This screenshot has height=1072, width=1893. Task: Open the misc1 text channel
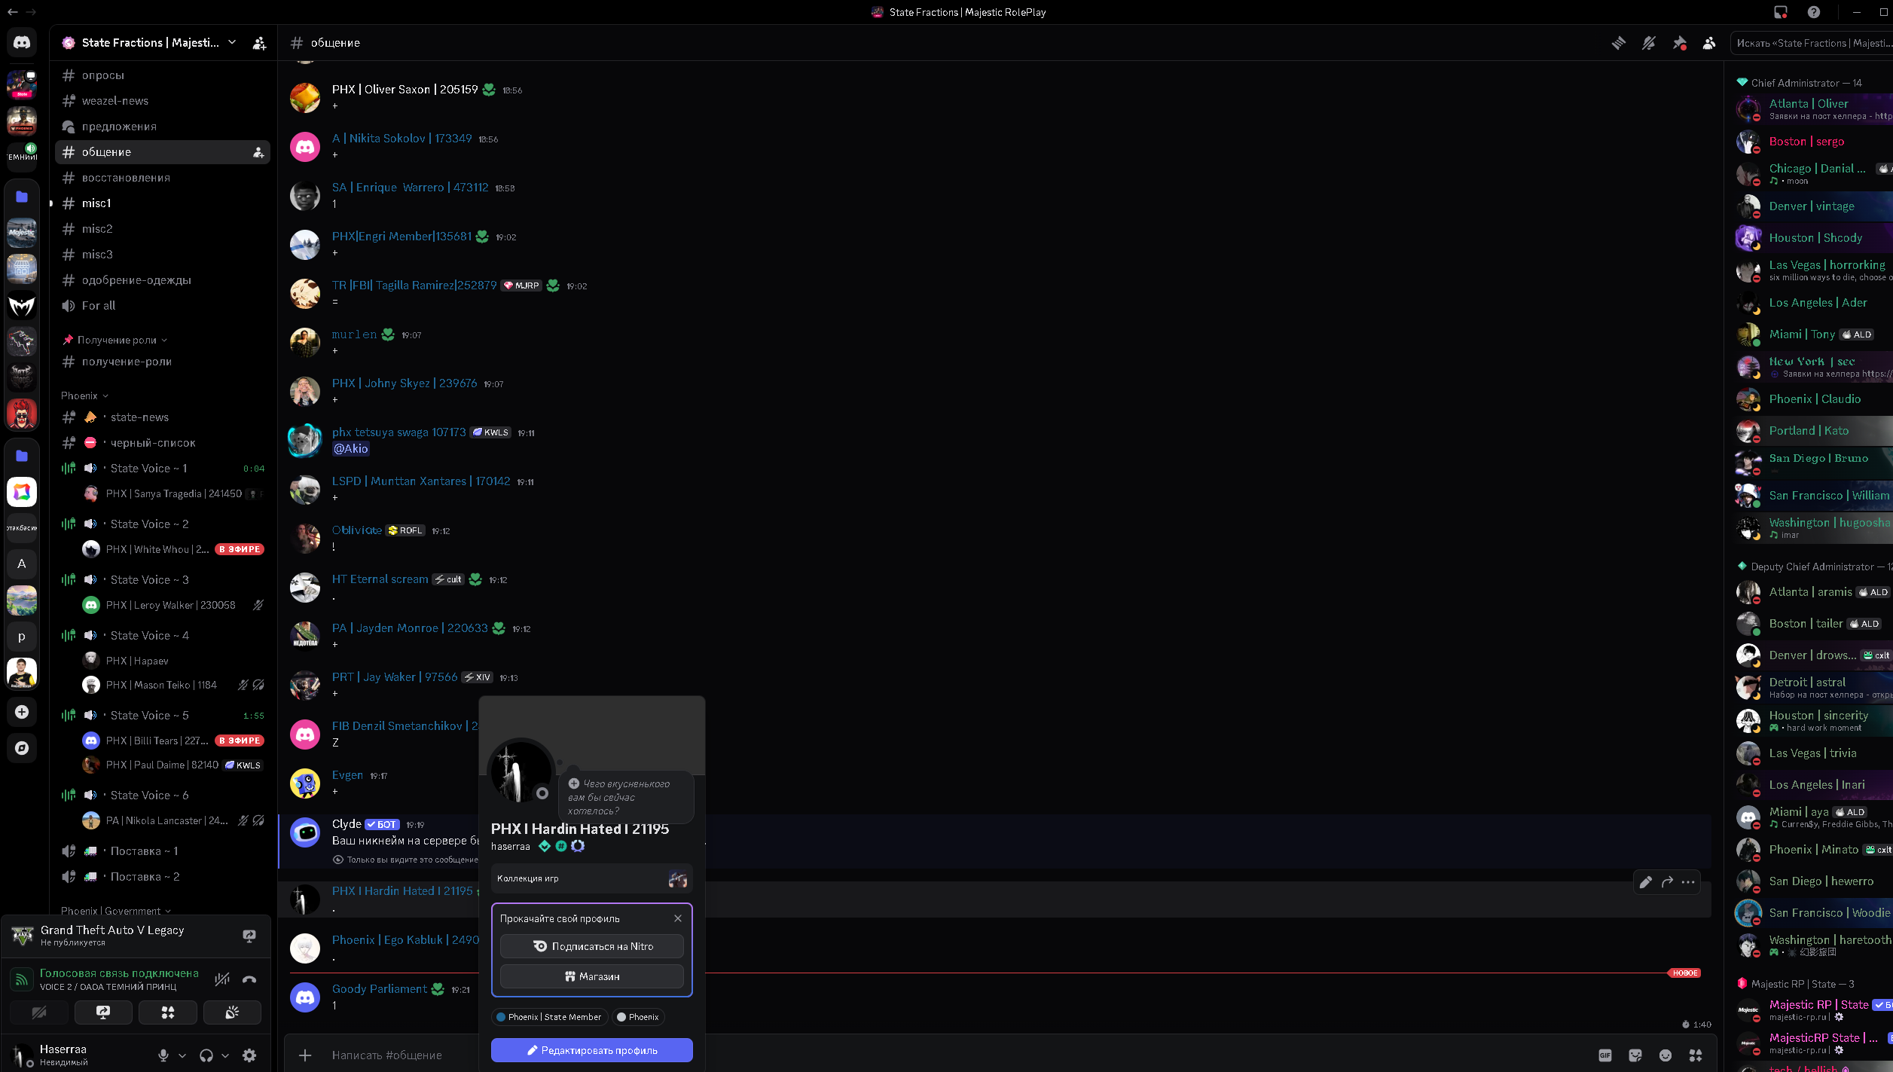pyautogui.click(x=96, y=203)
